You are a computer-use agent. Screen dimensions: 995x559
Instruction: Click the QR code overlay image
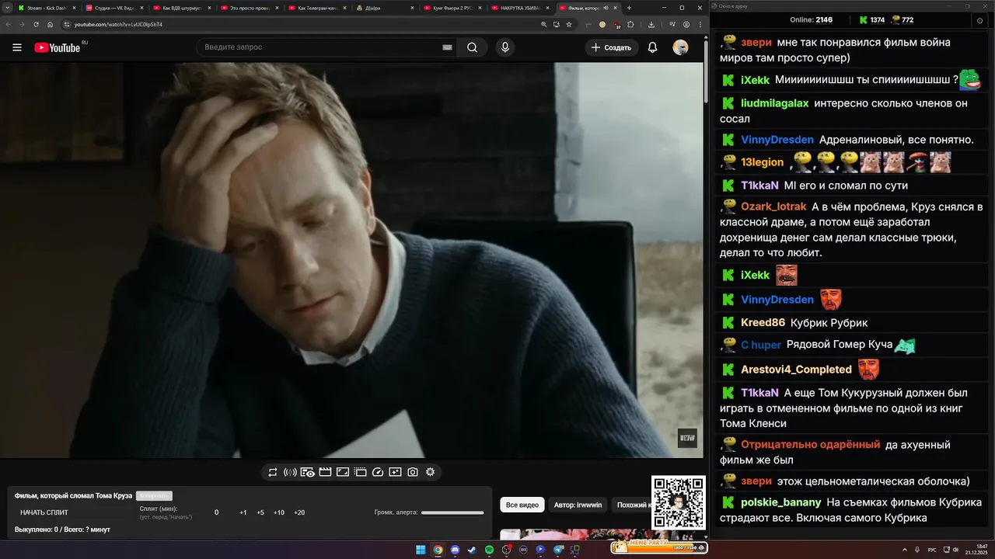[678, 503]
